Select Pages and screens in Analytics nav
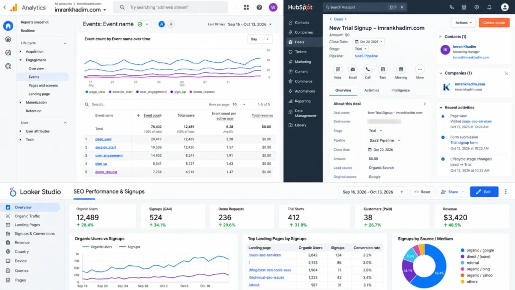Image resolution: width=515 pixels, height=290 pixels. 43,85
